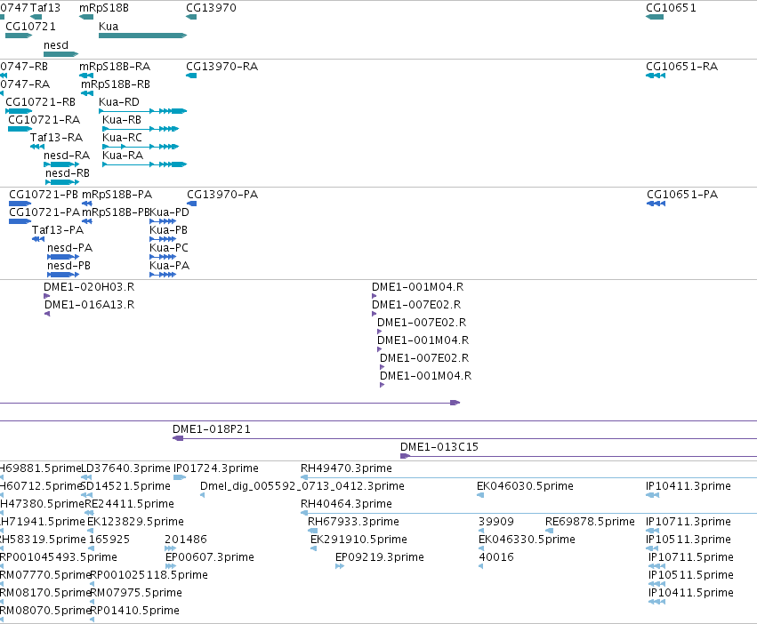Click the CG13970-RA transcript label
757x624 pixels.
pyautogui.click(x=222, y=66)
